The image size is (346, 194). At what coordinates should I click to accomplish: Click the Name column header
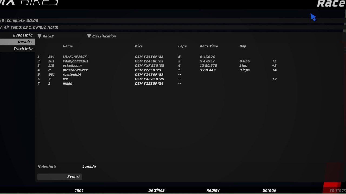pyautogui.click(x=68, y=46)
